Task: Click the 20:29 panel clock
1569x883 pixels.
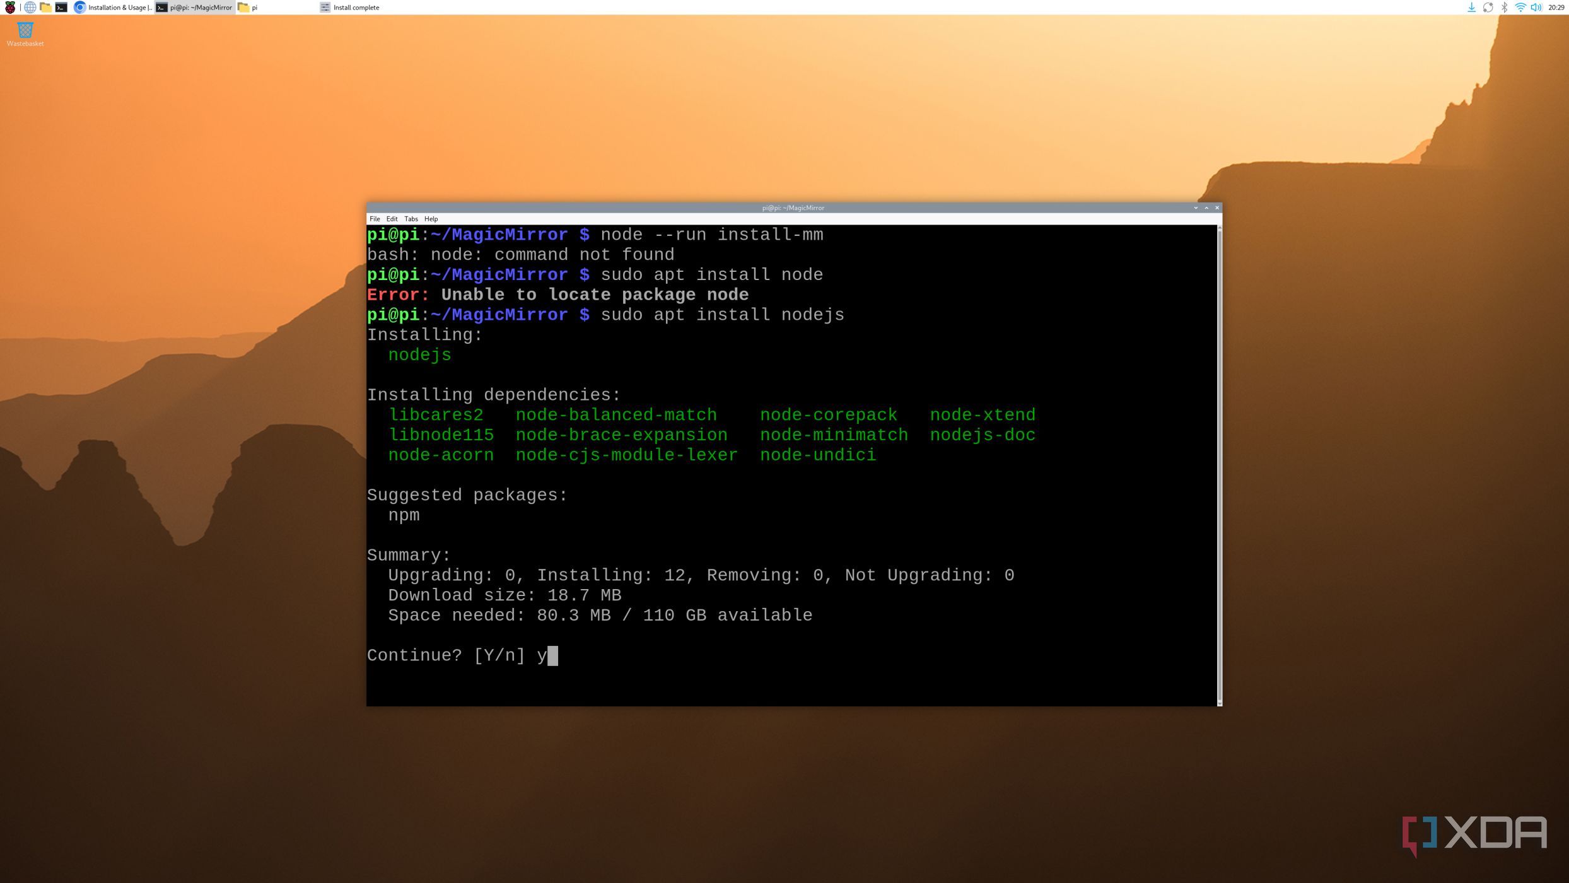Action: [x=1556, y=8]
